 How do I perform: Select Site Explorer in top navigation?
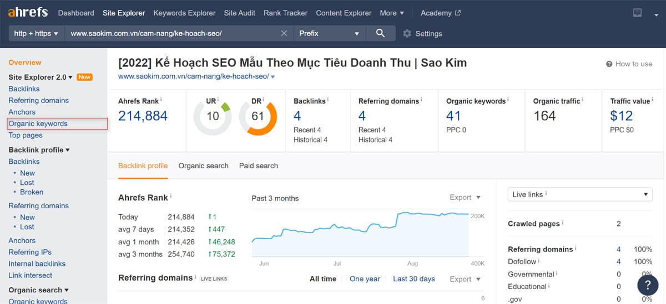pyautogui.click(x=124, y=13)
